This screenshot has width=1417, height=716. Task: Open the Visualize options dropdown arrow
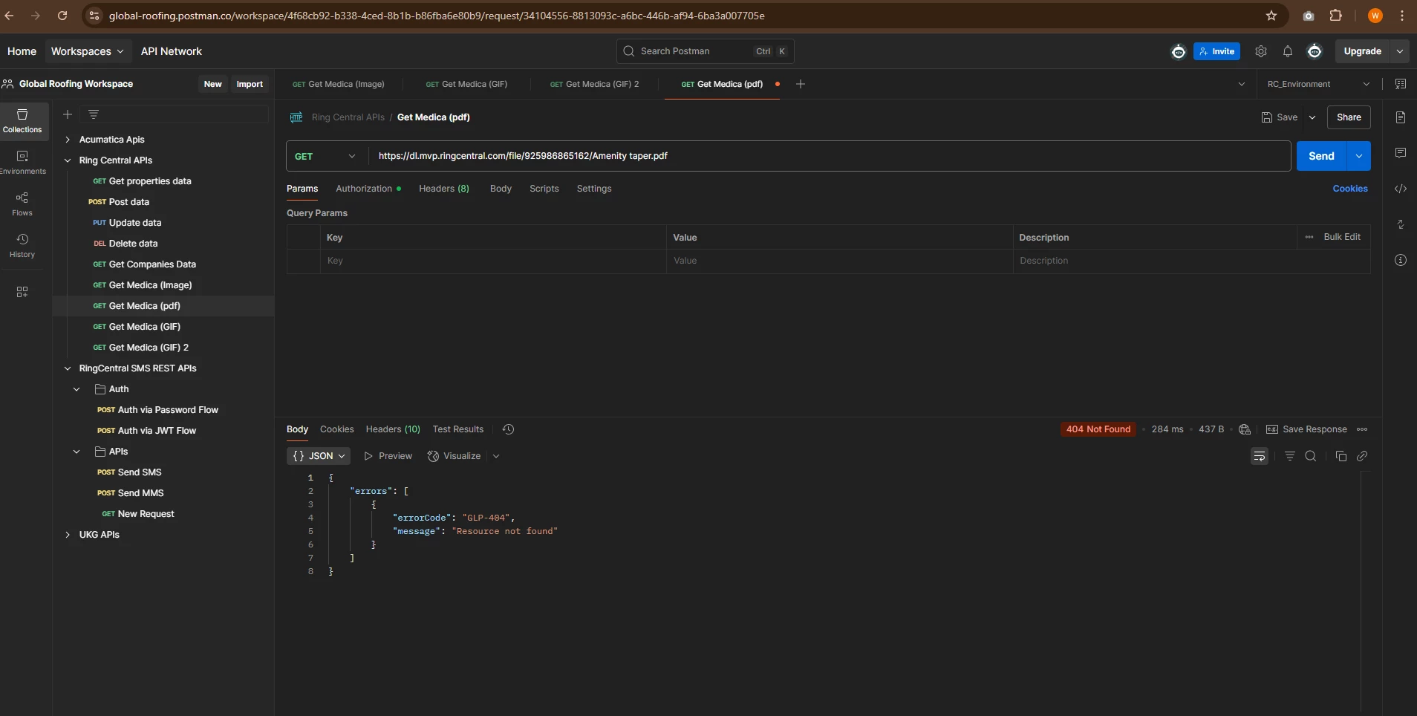pos(496,456)
